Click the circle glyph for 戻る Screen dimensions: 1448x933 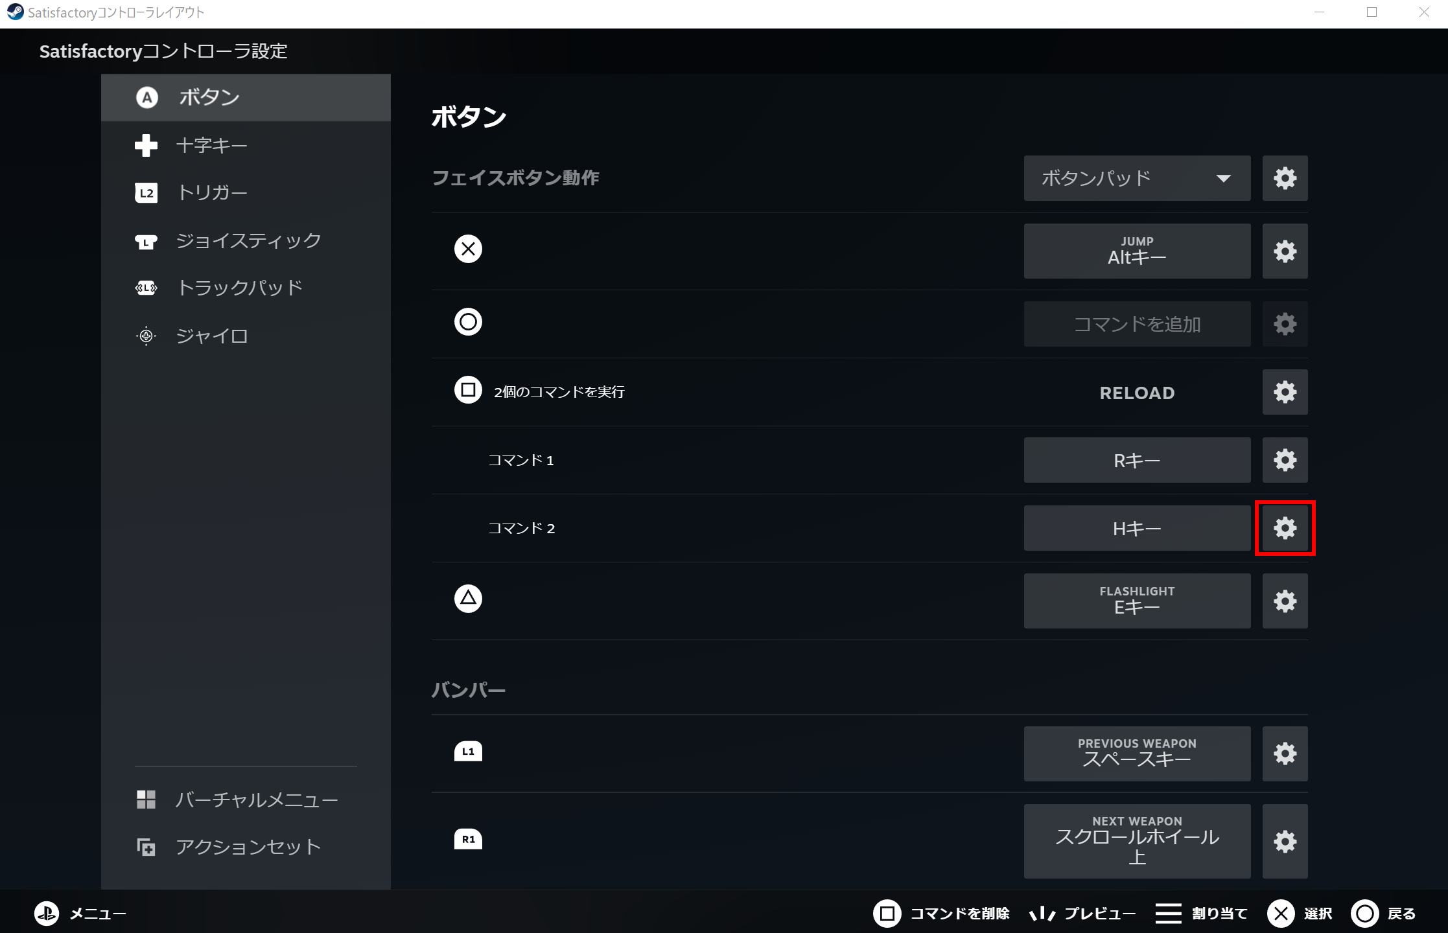[x=1364, y=914]
